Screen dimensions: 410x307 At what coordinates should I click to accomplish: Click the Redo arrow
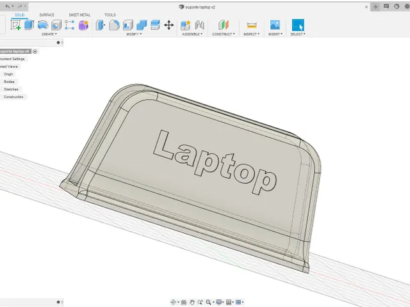20,6
